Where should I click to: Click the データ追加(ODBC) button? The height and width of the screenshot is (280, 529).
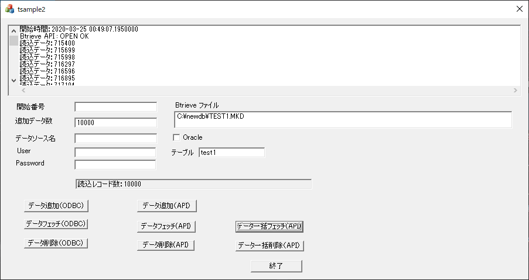point(57,205)
